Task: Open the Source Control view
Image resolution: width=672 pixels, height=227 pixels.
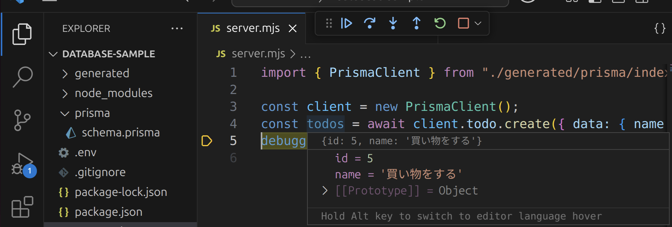Action: pyautogui.click(x=22, y=120)
